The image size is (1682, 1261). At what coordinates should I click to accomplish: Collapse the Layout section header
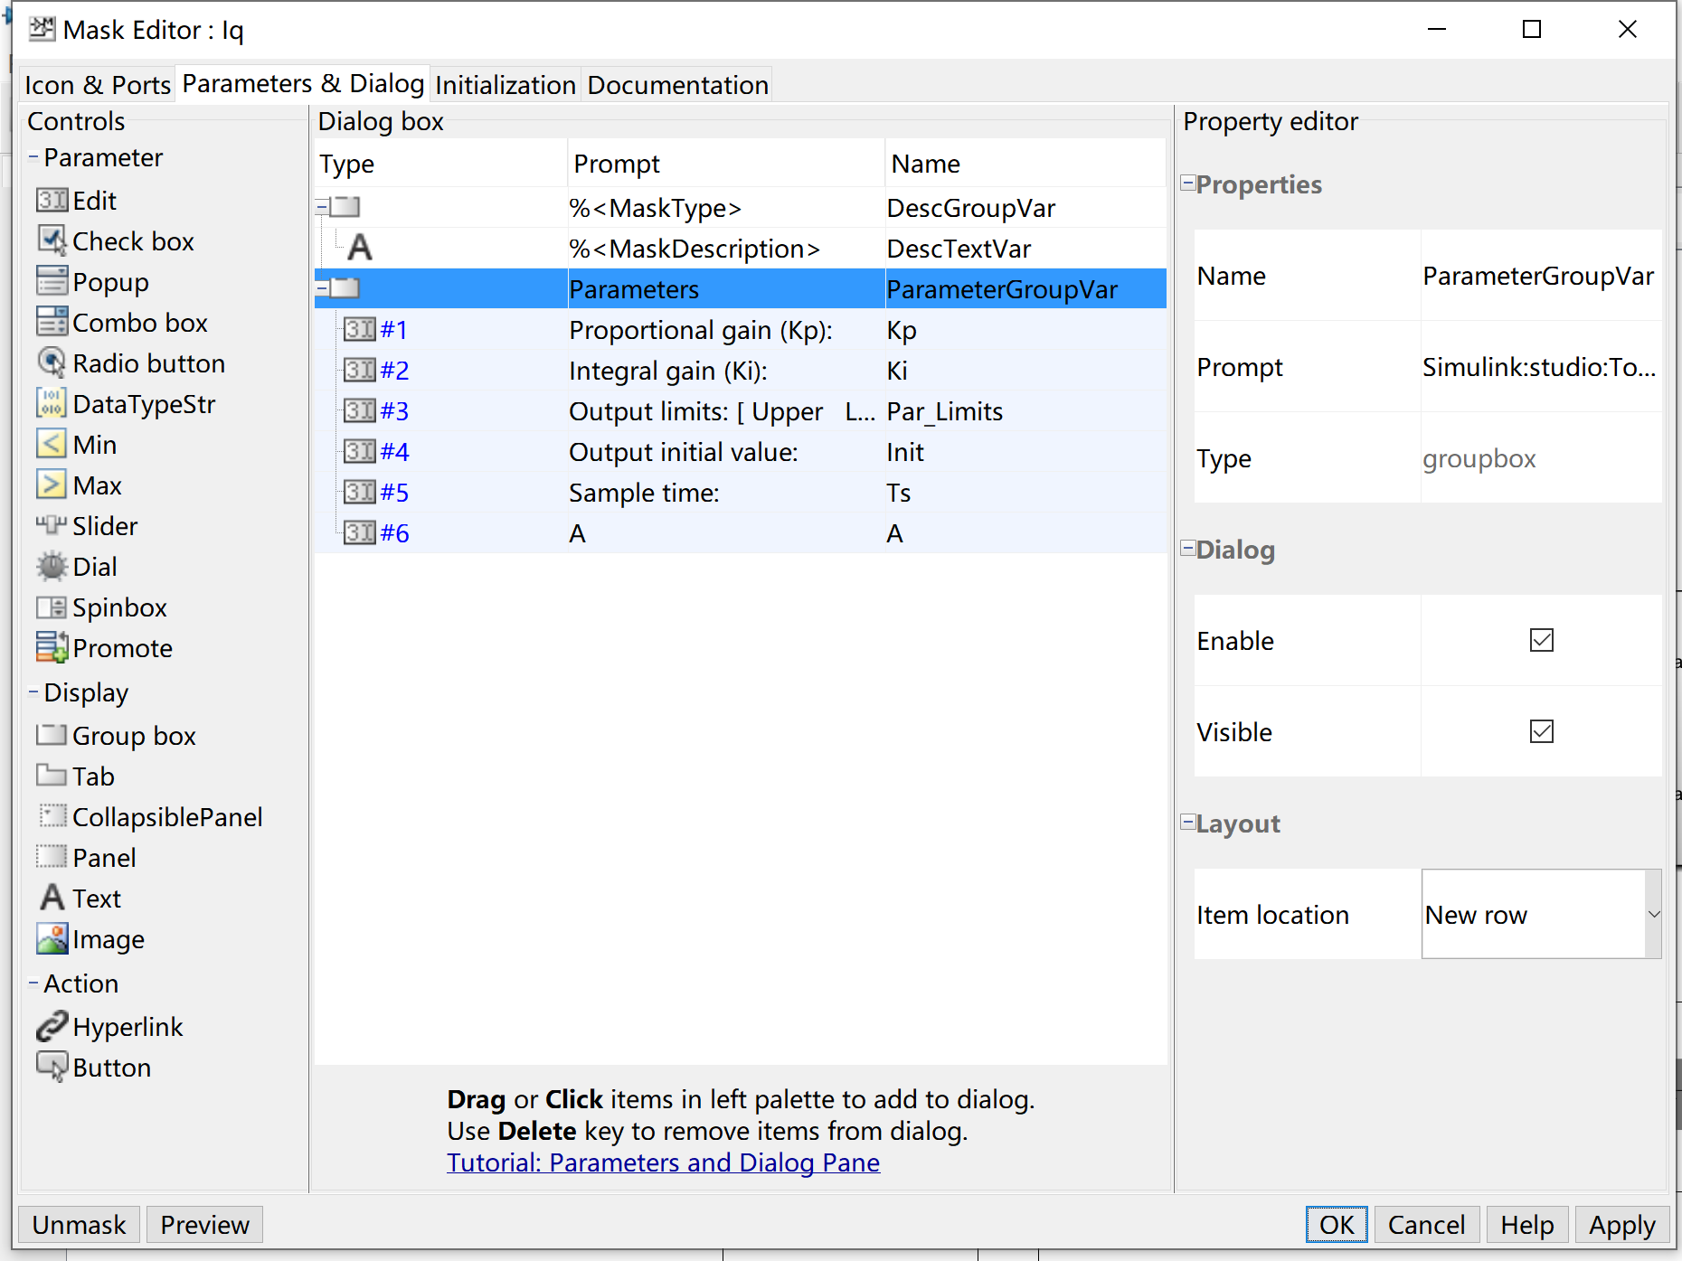click(x=1186, y=823)
